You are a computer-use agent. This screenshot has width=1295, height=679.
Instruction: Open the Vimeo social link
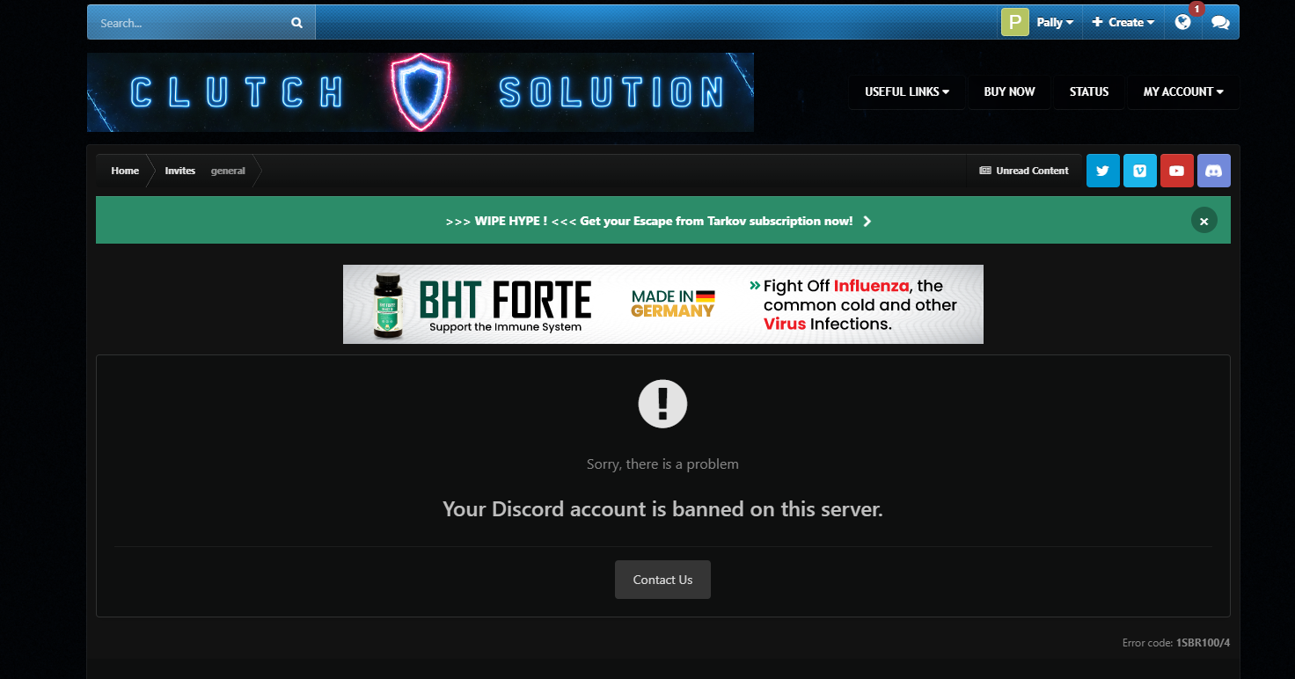click(x=1140, y=171)
